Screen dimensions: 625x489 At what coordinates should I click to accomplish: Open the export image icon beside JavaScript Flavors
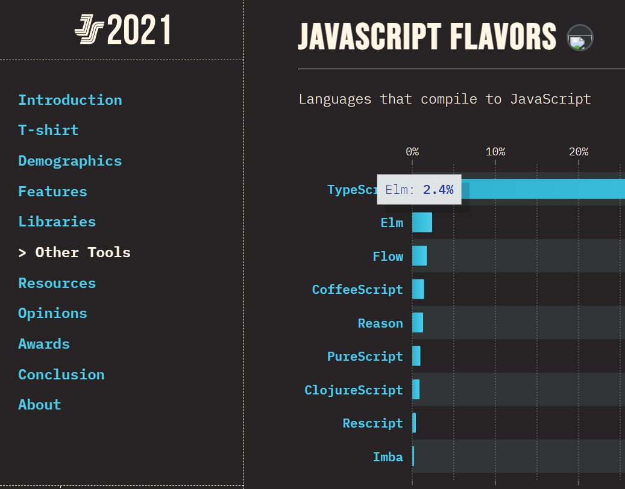coord(580,37)
